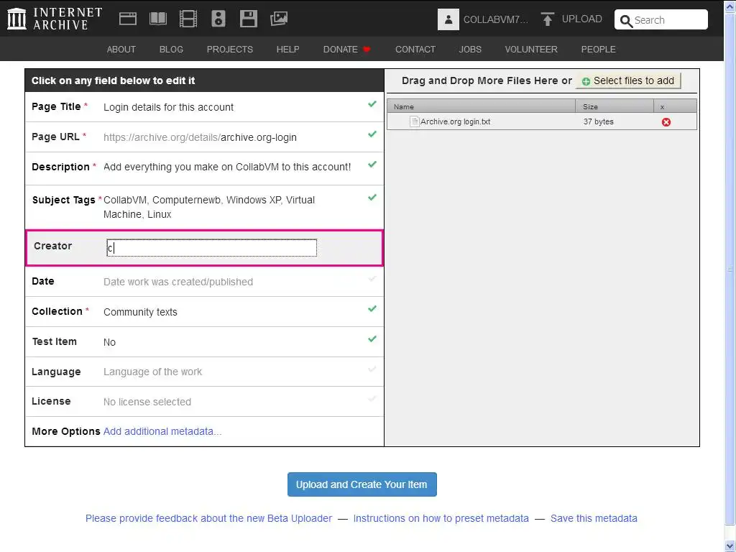Click the page scrollbar down arrow
The width and height of the screenshot is (736, 552).
point(730,546)
